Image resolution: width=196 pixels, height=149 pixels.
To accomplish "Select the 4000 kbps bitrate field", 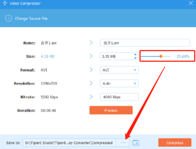I will [119, 97].
